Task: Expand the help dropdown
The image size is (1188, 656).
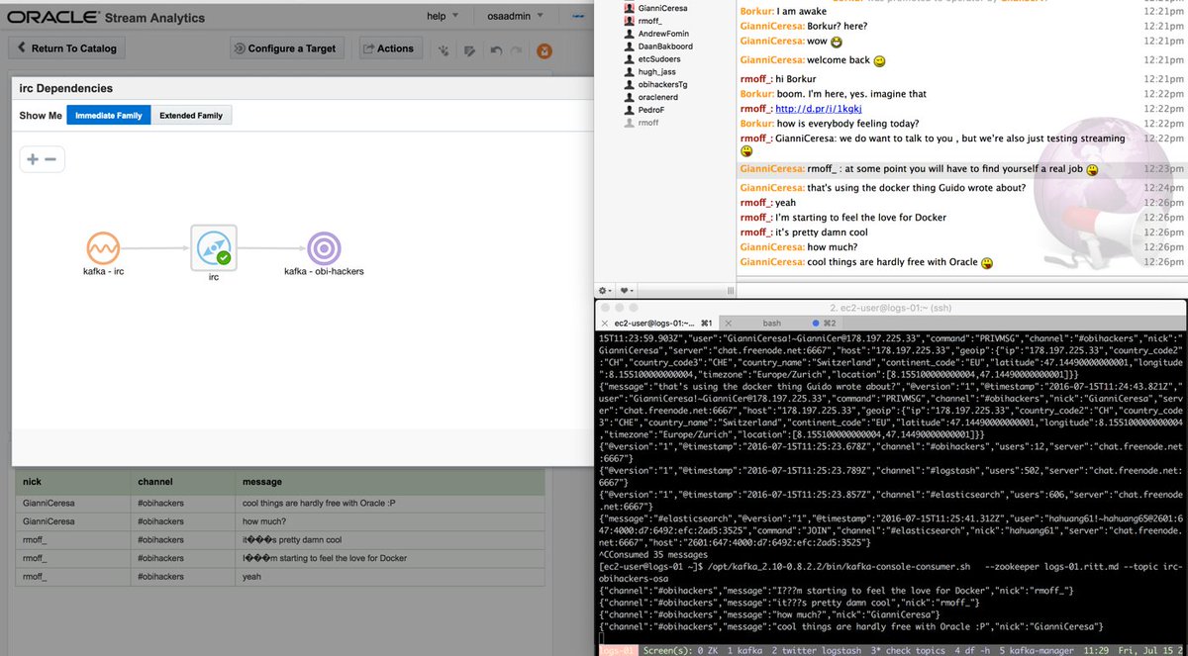Action: [443, 16]
